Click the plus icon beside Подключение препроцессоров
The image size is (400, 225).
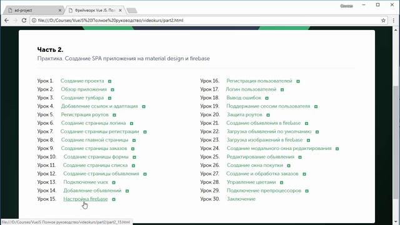click(x=307, y=191)
